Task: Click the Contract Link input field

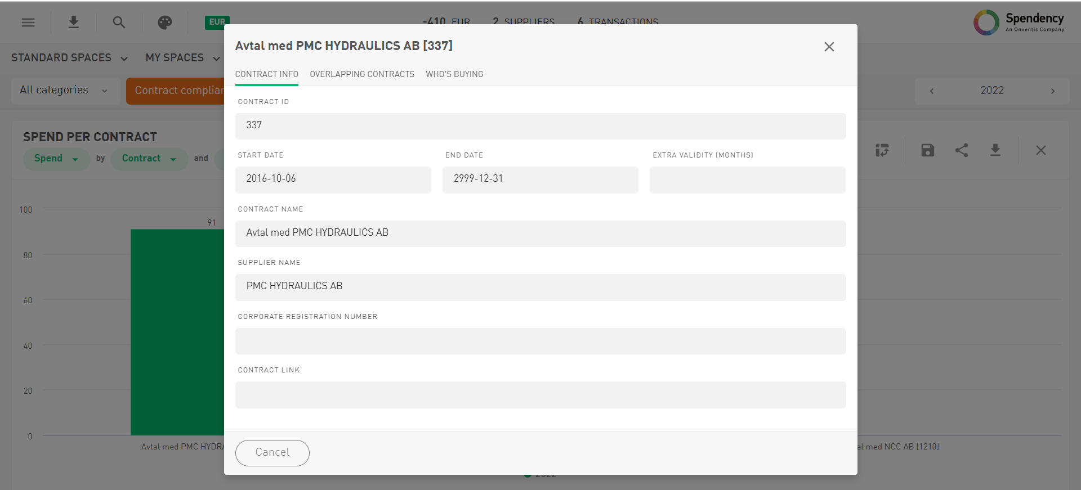Action: [540, 395]
